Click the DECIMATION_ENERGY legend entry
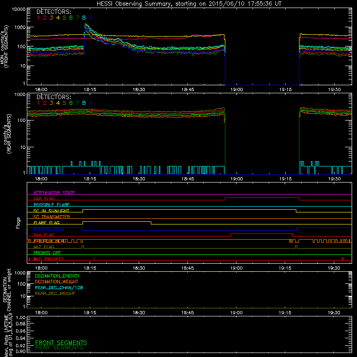The image size is (357, 357). (57, 276)
